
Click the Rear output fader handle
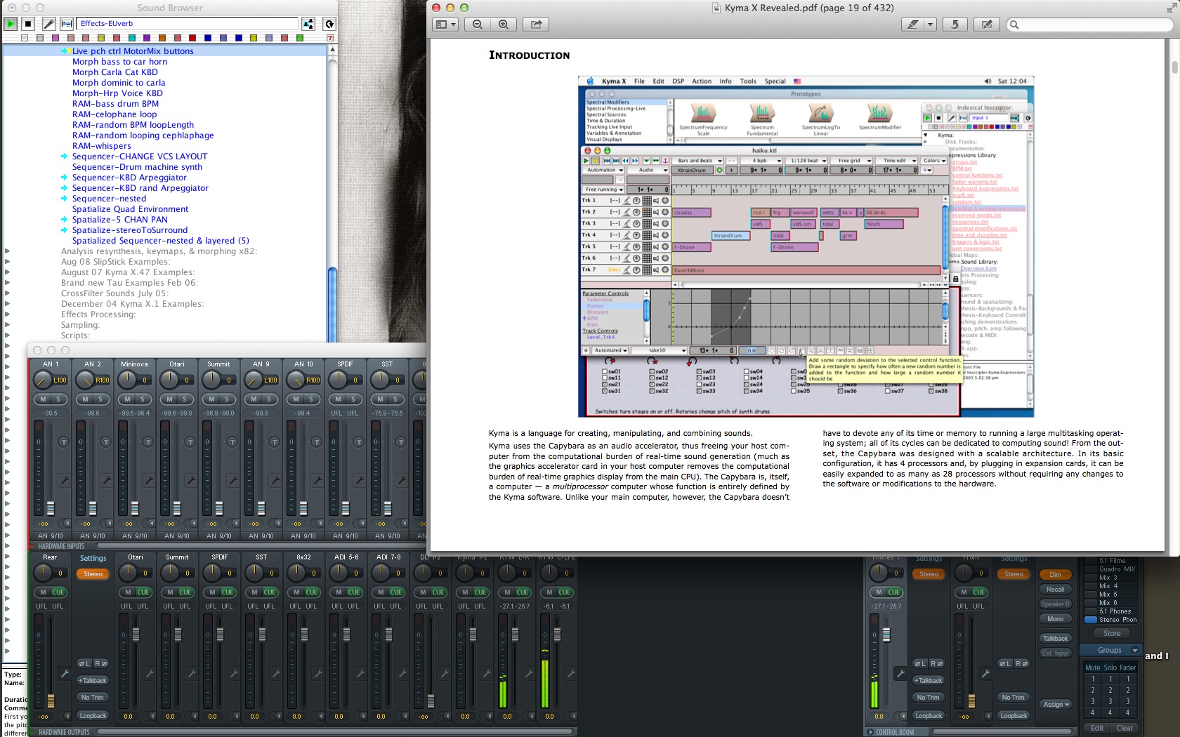coord(51,701)
